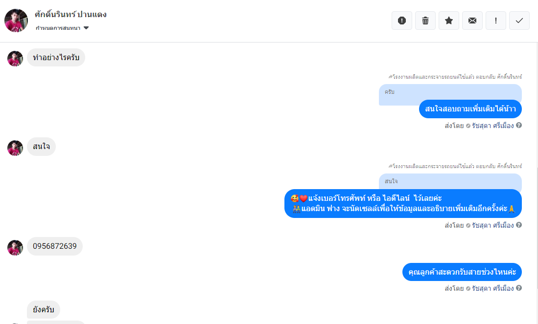Click the quoted reply bubble showing ครับ
Image resolution: width=538 pixels, height=324 pixels.
(x=450, y=92)
